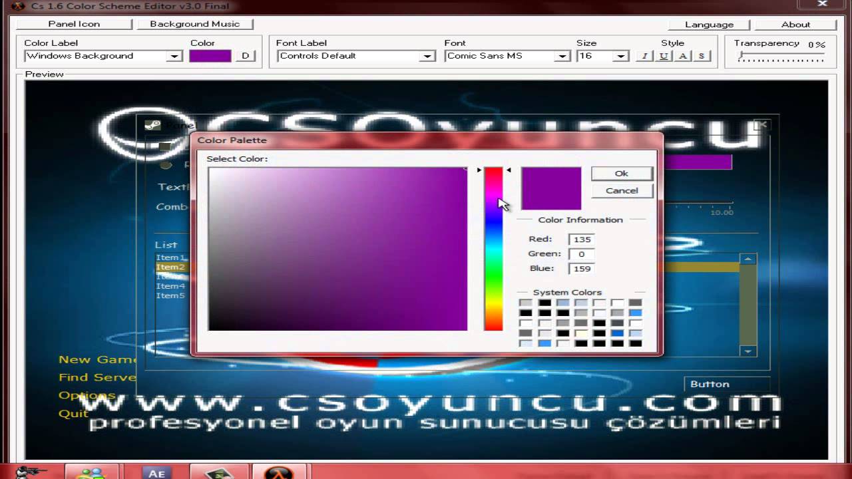Toggle the italic style button

click(x=644, y=56)
